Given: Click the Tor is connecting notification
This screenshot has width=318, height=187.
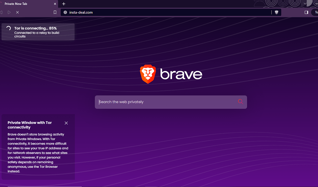Looking at the screenshot, I should pyautogui.click(x=37, y=32).
